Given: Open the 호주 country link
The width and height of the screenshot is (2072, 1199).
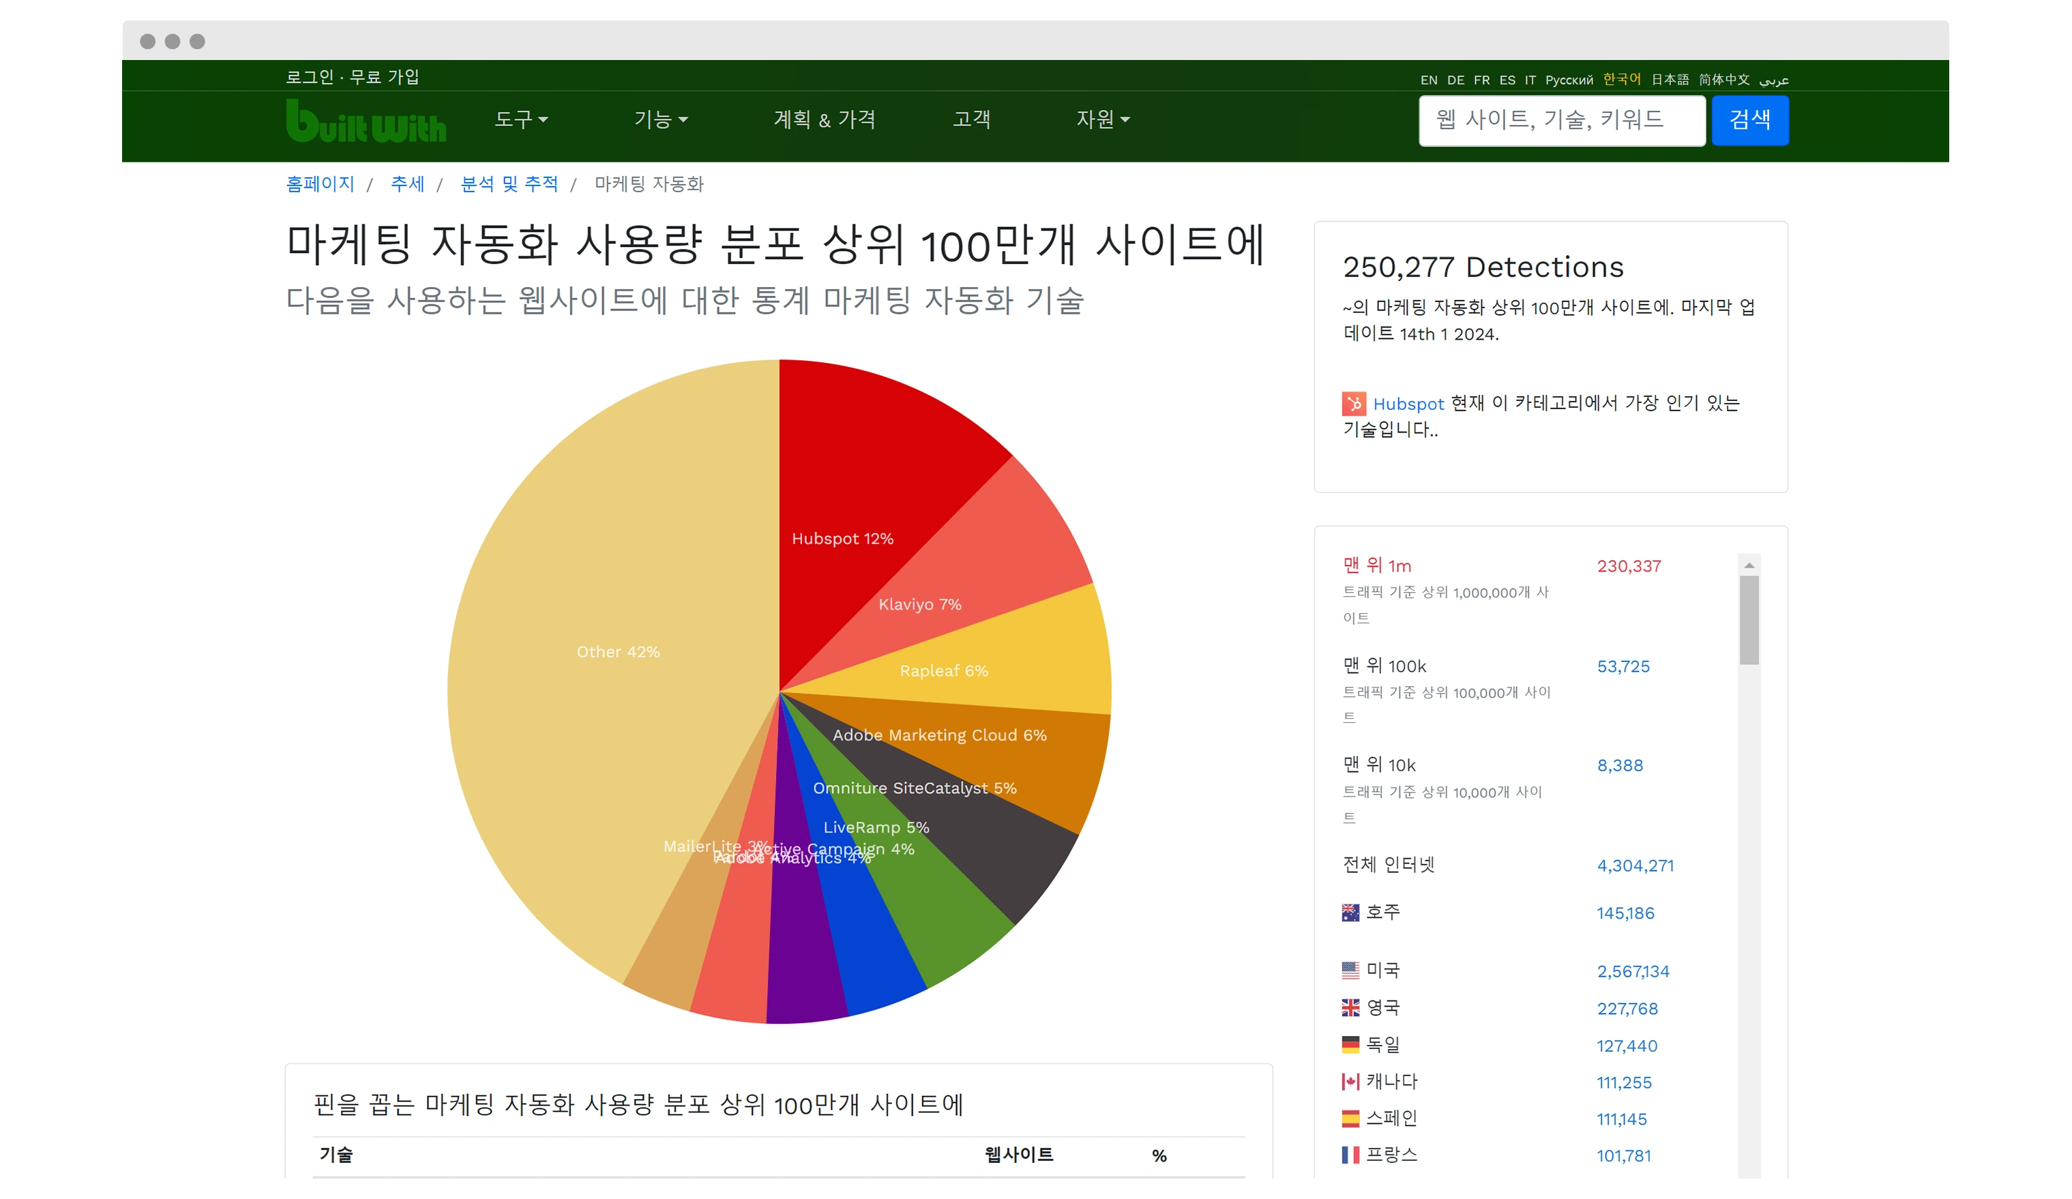Looking at the screenshot, I should [x=1382, y=912].
